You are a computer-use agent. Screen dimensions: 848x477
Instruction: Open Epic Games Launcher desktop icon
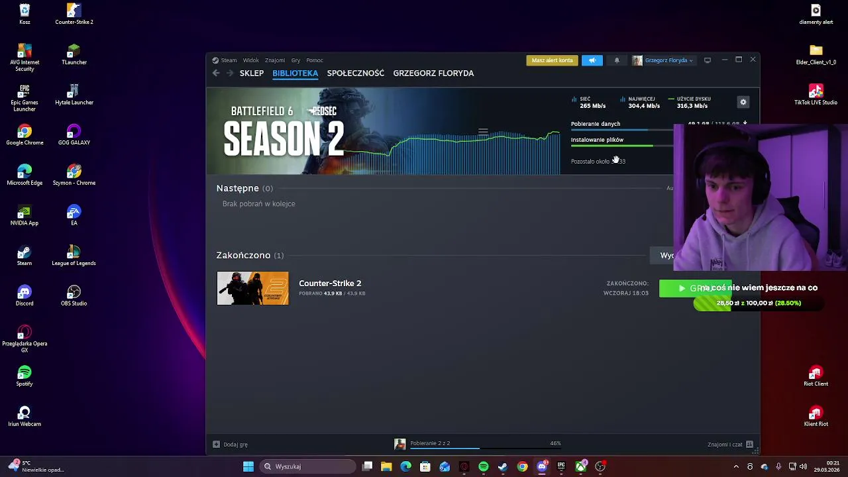click(x=25, y=97)
